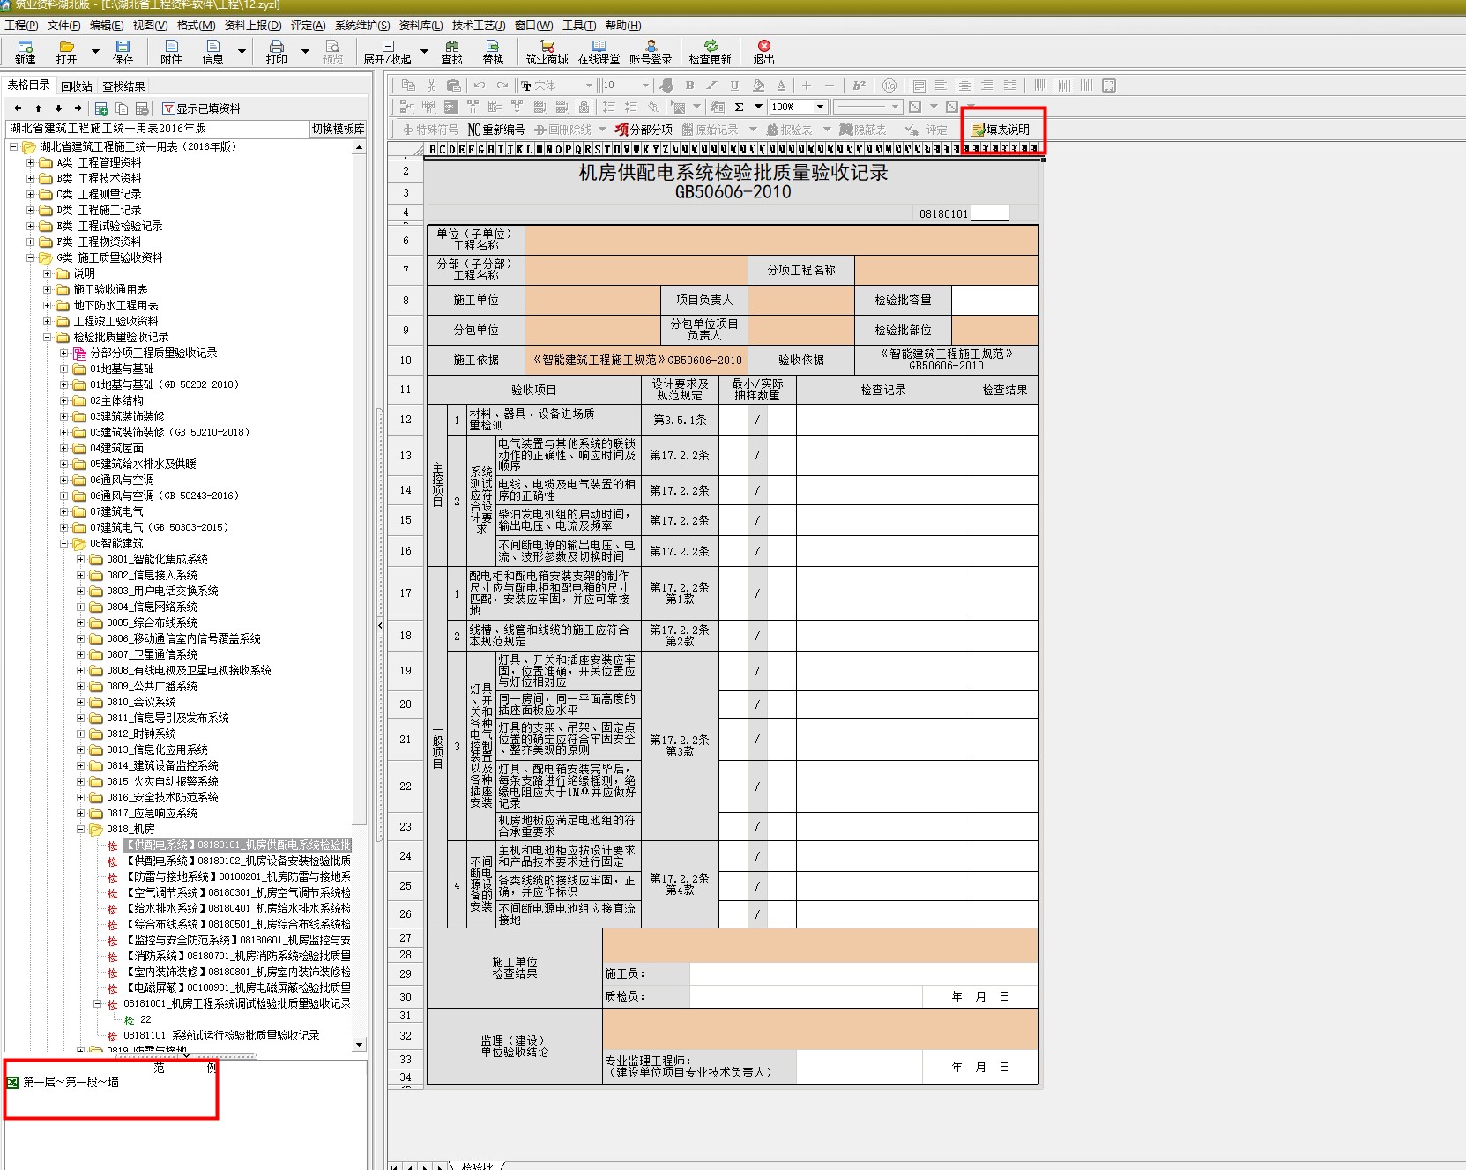
Task: Expand the A类 工程管理资料 folder
Action: pos(31,162)
